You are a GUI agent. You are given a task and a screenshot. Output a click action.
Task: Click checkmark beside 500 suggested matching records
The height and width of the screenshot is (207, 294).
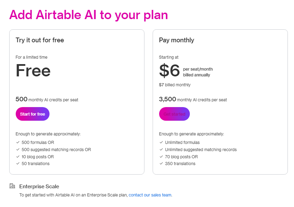18,150
